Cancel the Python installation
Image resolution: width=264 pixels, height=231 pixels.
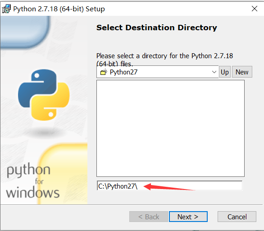pyautogui.click(x=237, y=217)
